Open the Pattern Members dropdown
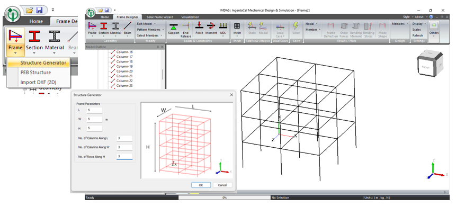The width and height of the screenshot is (456, 206). click(x=150, y=30)
